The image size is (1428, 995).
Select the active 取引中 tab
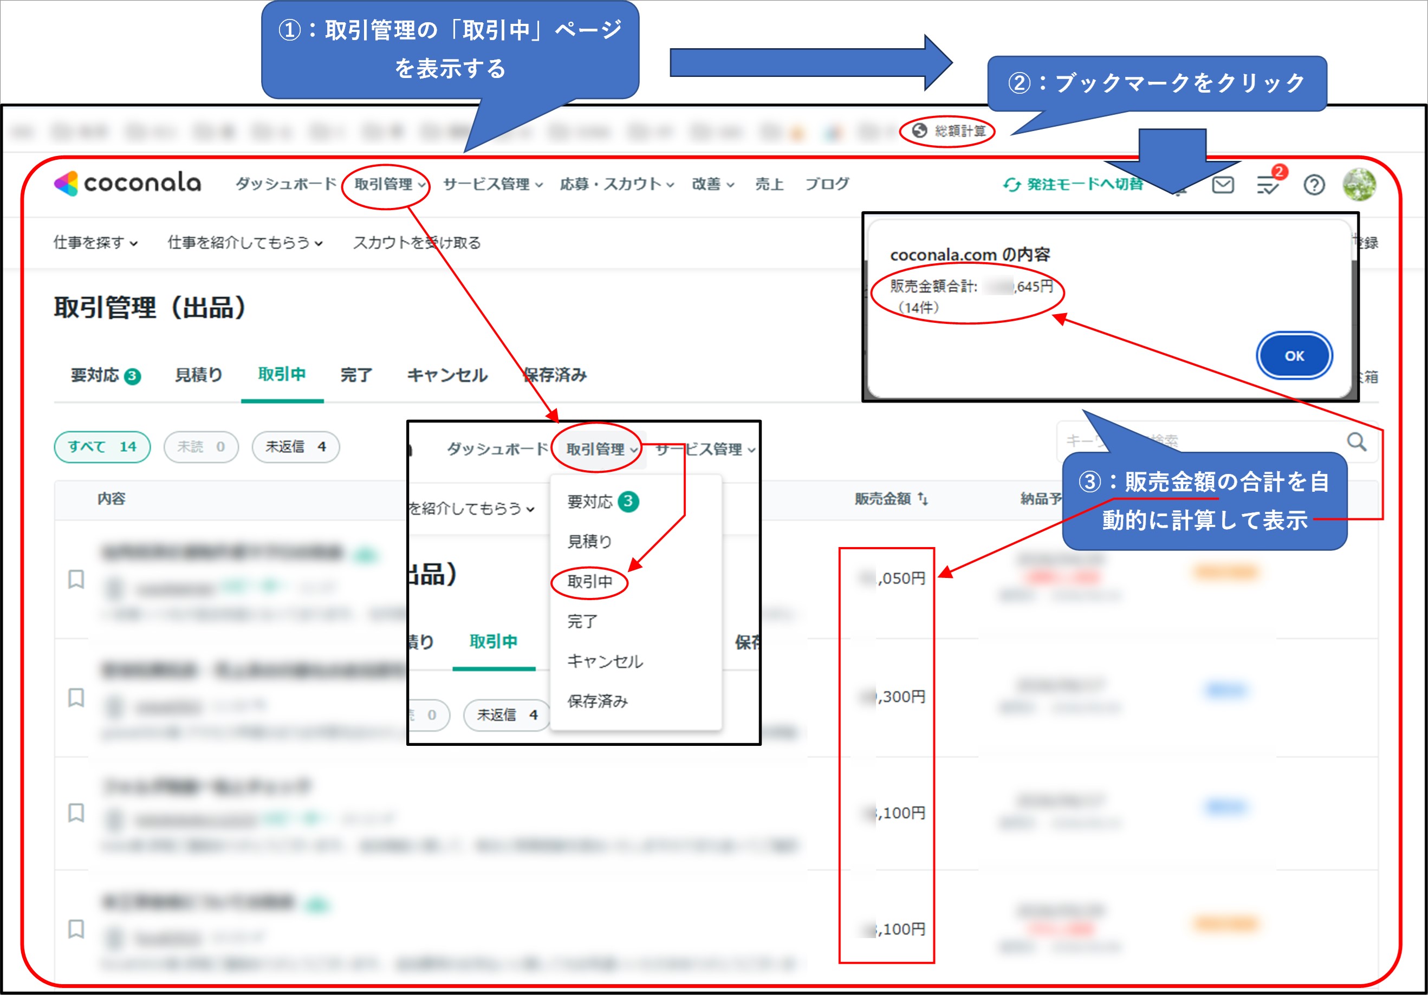click(282, 374)
